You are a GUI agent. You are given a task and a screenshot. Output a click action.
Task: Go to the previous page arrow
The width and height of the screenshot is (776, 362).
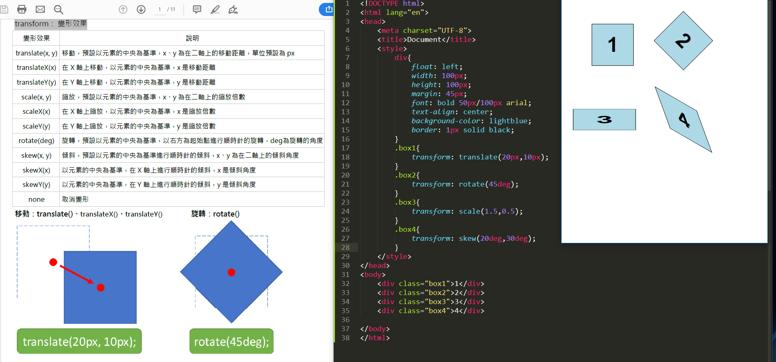click(123, 9)
